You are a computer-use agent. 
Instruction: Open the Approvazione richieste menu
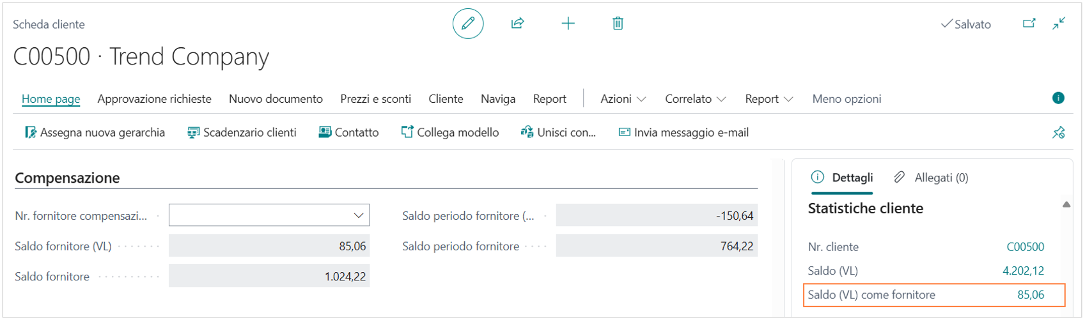click(x=154, y=99)
